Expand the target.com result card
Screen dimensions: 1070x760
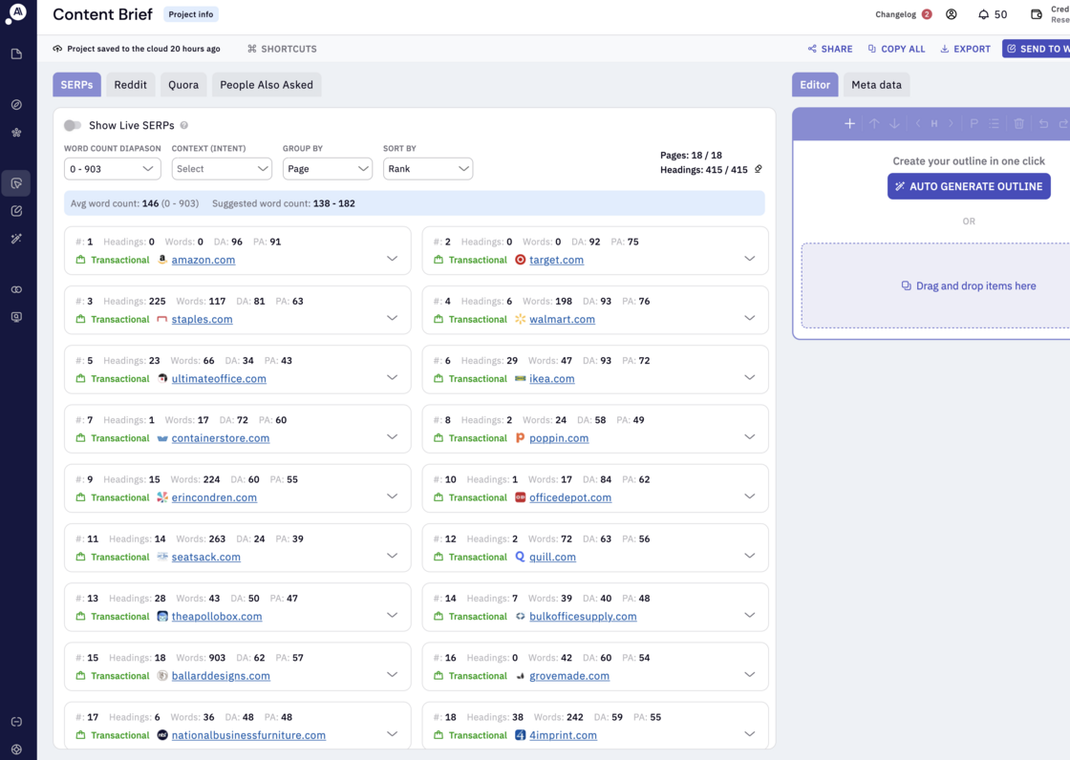[750, 259]
